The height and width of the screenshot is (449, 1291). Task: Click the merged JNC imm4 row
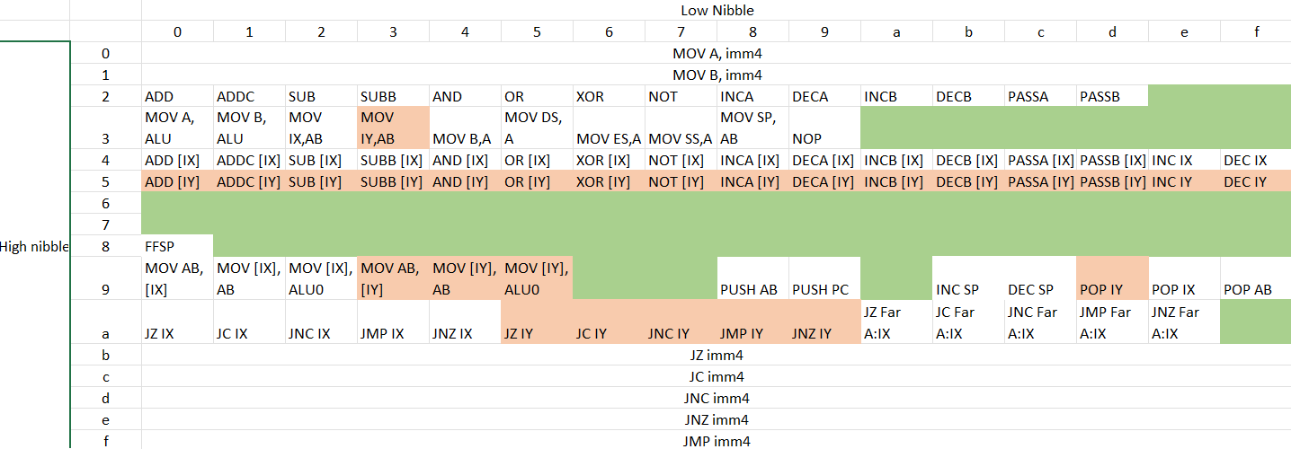pyautogui.click(x=715, y=398)
